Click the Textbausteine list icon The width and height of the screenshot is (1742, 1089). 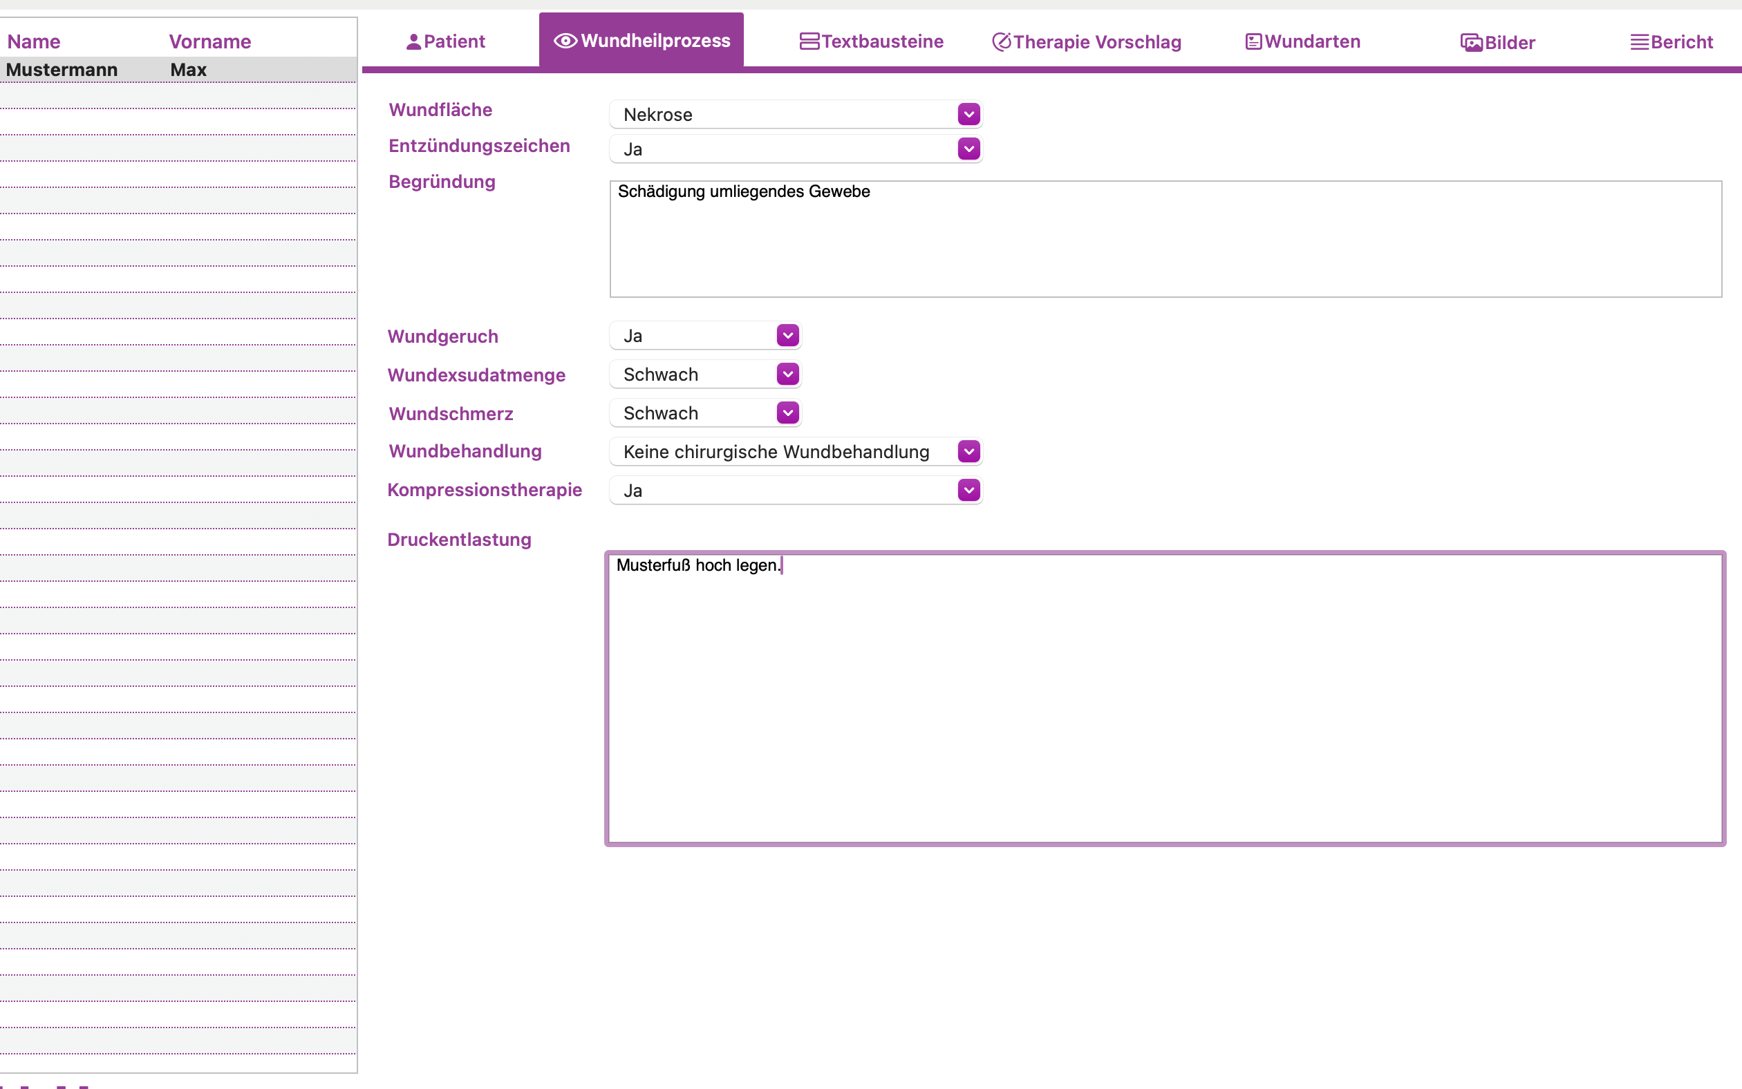pos(808,41)
